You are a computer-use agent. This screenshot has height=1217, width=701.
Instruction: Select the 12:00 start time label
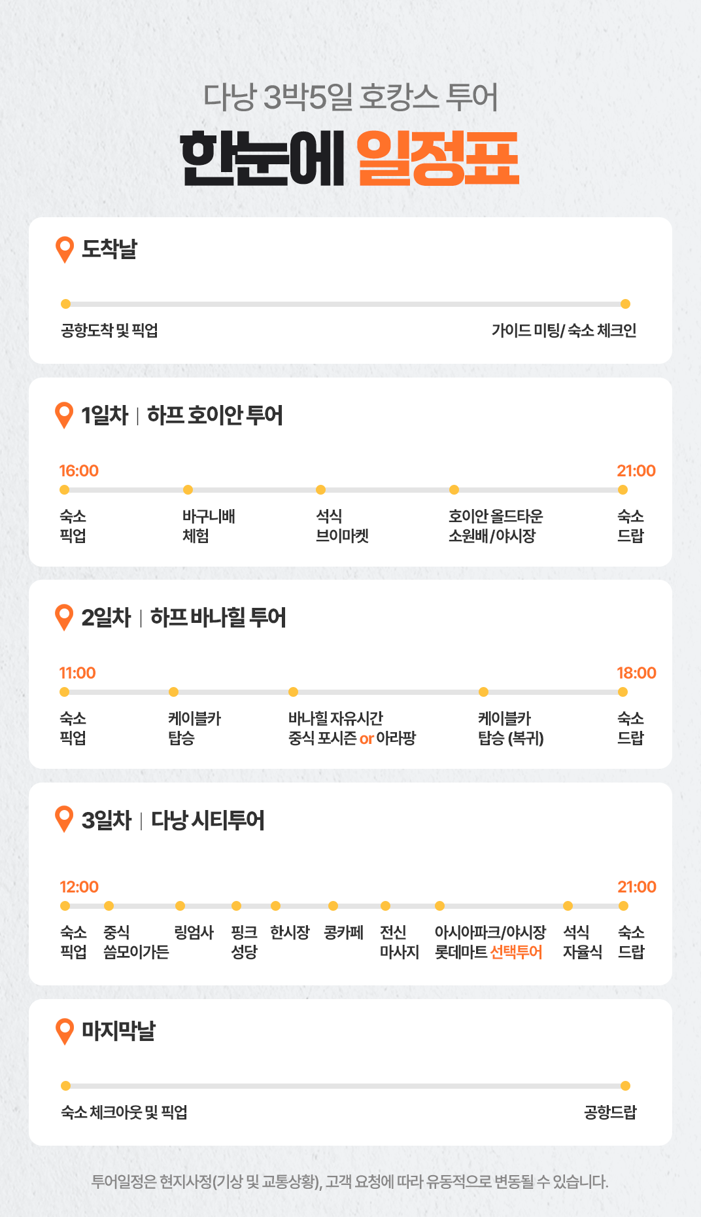point(78,887)
